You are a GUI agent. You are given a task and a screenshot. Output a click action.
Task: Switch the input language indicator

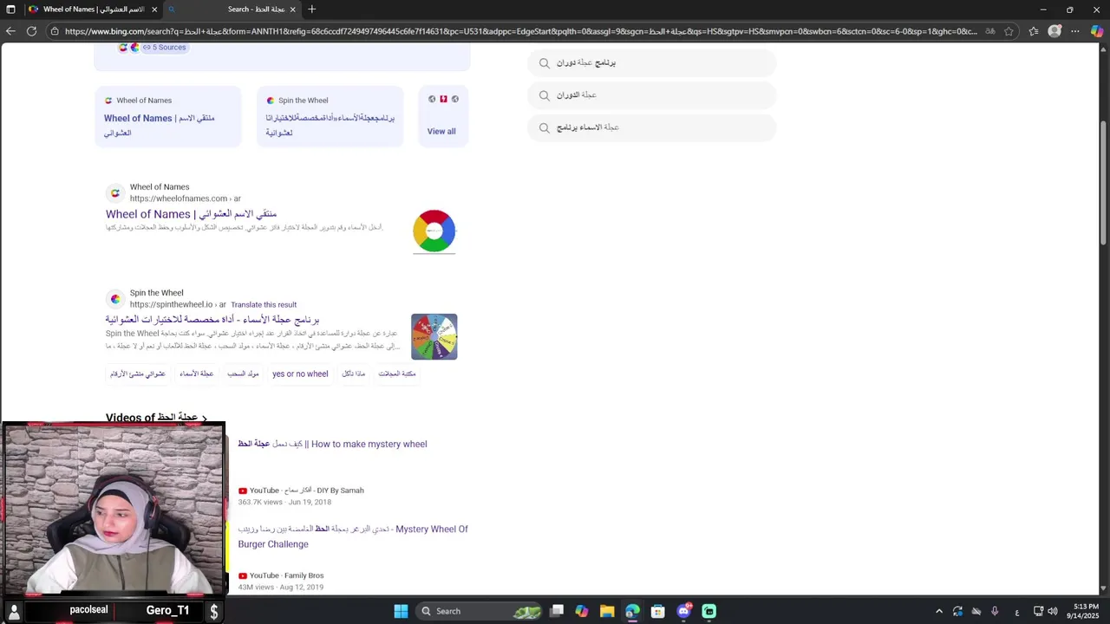click(1016, 611)
